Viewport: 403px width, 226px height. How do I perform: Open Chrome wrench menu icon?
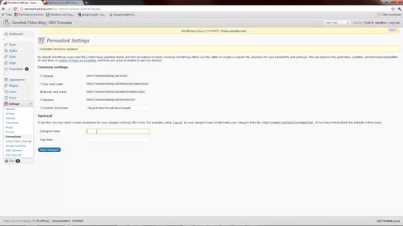pyautogui.click(x=399, y=9)
